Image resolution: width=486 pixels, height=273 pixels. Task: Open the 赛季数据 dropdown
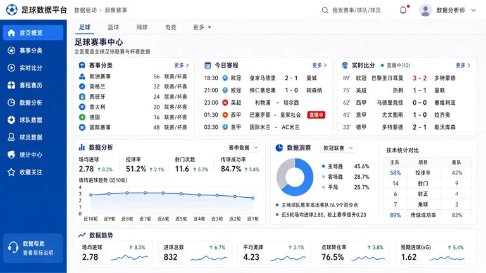(243, 148)
